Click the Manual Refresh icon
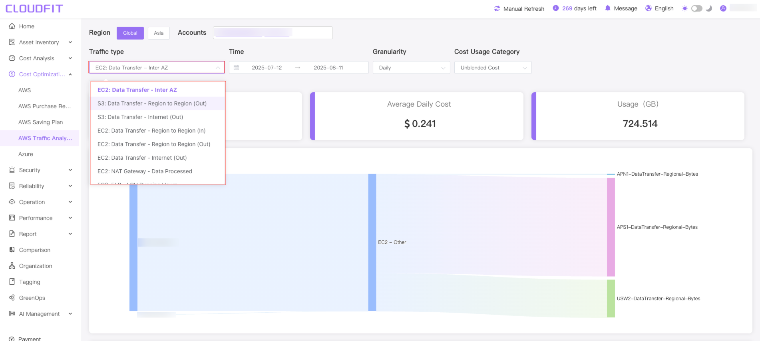Image resolution: width=760 pixels, height=341 pixels. tap(497, 8)
